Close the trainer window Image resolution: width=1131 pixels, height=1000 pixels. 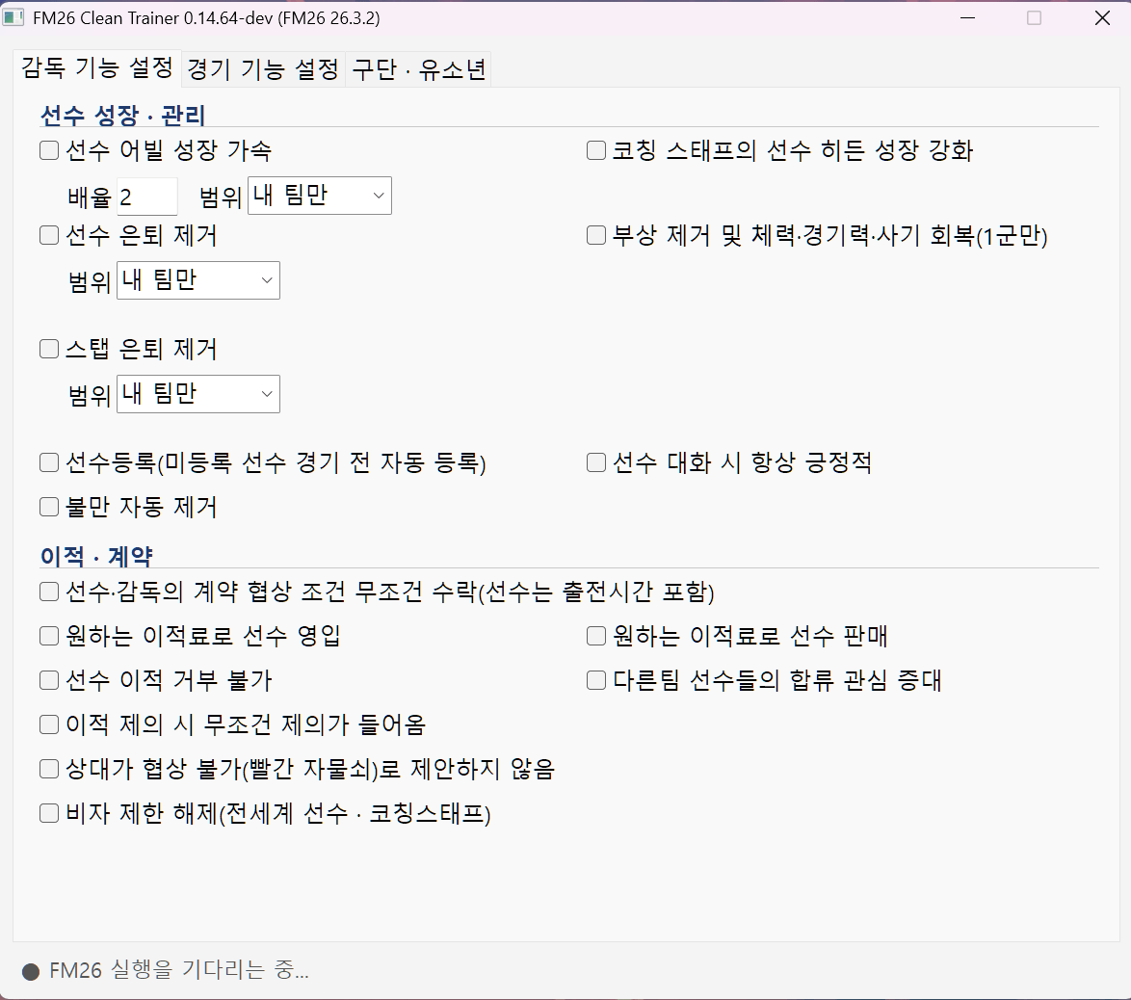(1102, 17)
